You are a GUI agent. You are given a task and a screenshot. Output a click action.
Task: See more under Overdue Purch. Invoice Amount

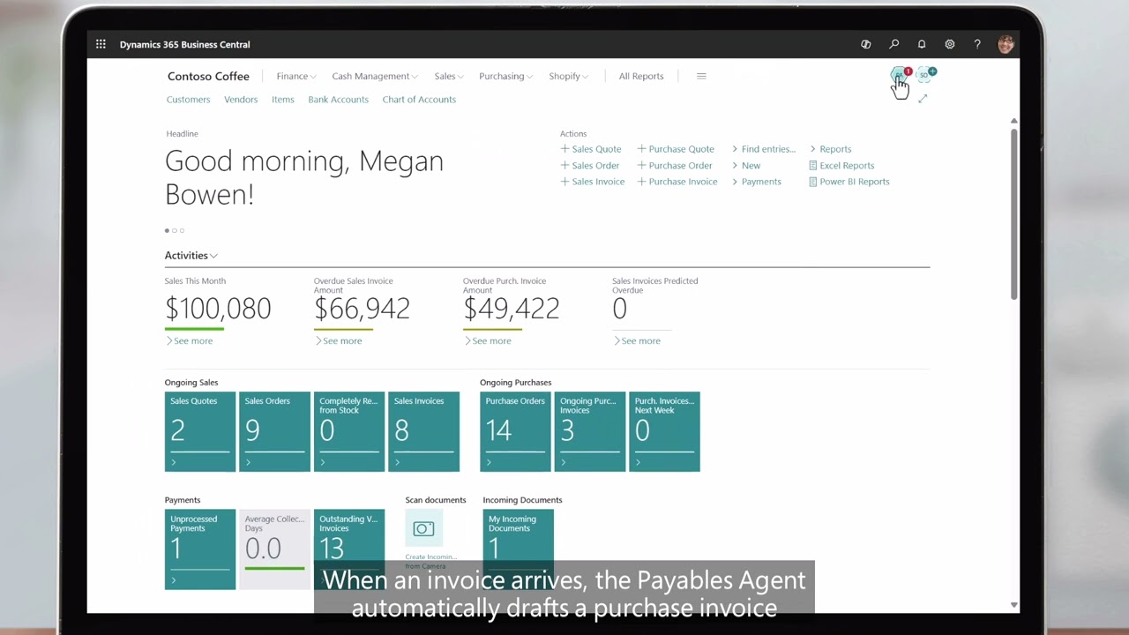pos(487,340)
